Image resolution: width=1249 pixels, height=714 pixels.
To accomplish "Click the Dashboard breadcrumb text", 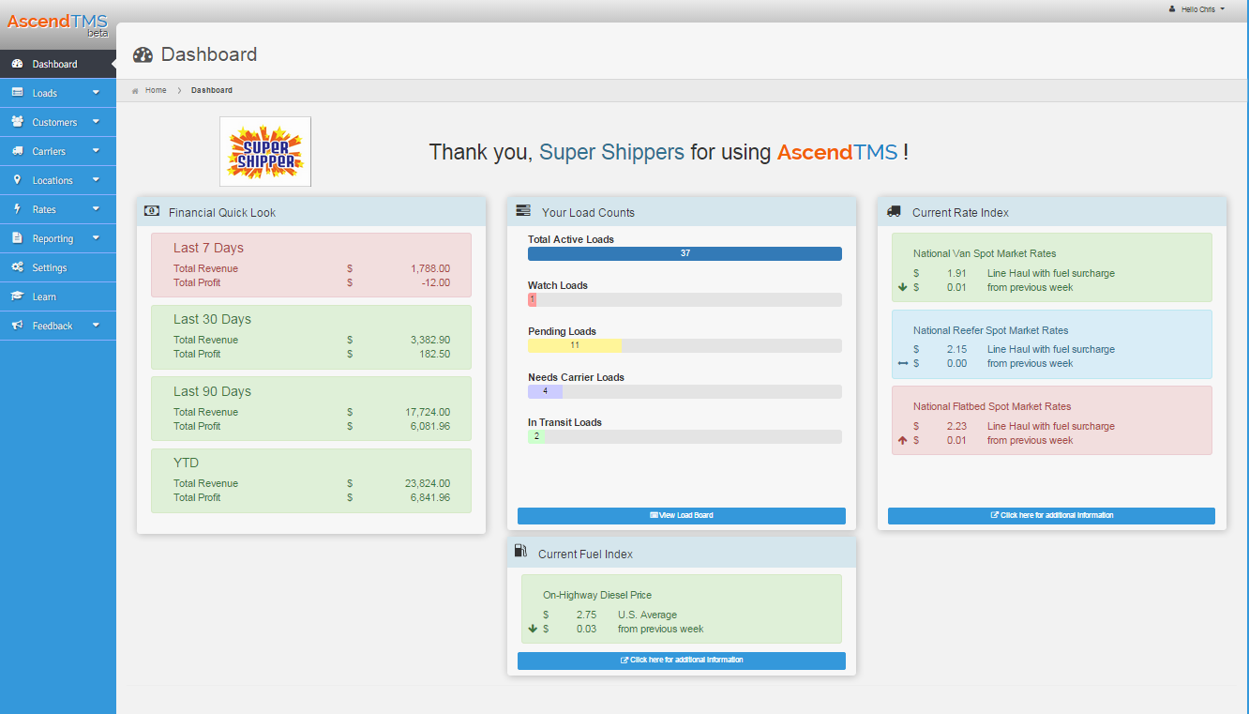I will click(212, 91).
